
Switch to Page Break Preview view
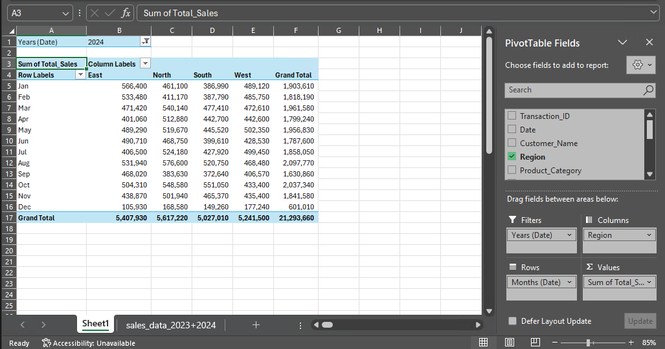point(535,342)
